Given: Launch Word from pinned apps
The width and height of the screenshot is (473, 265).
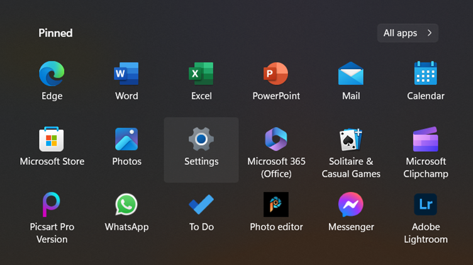Looking at the screenshot, I should pos(126,74).
